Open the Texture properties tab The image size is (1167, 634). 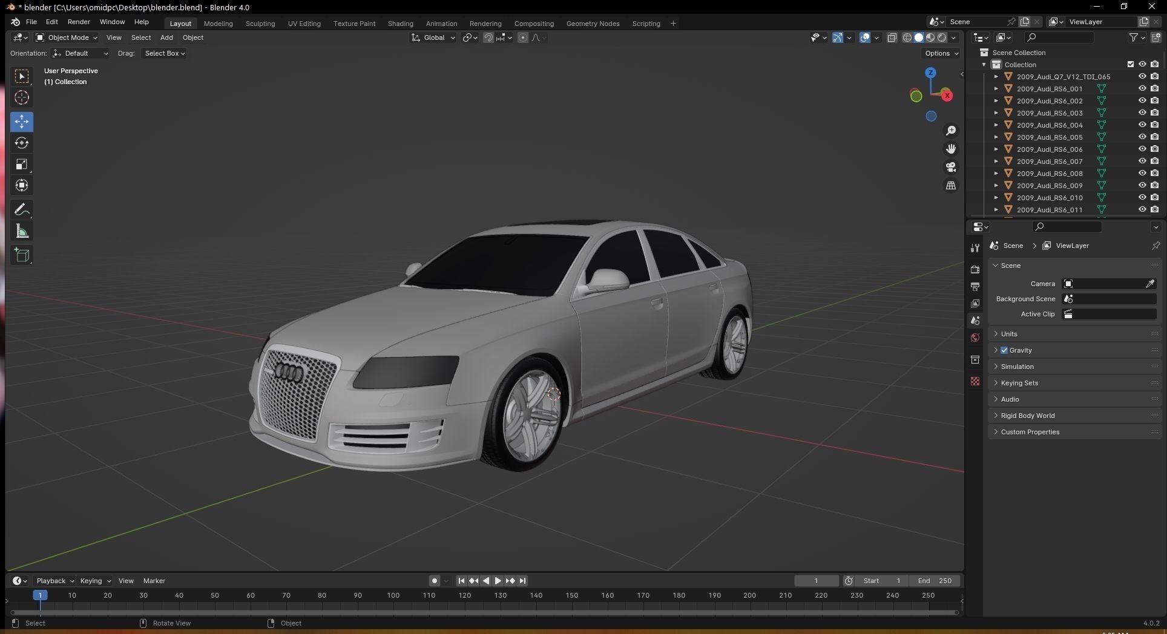[975, 381]
